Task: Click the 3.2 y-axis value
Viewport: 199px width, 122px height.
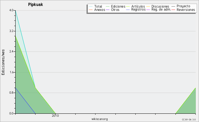Action: (x=11, y=31)
